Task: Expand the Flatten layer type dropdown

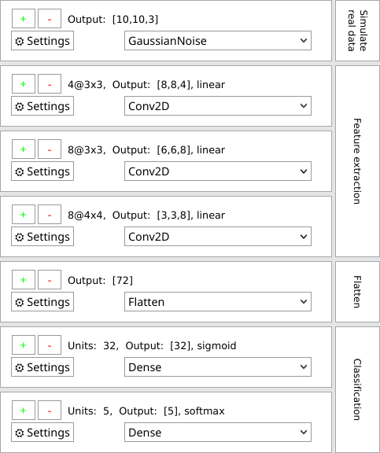Action: 218,302
